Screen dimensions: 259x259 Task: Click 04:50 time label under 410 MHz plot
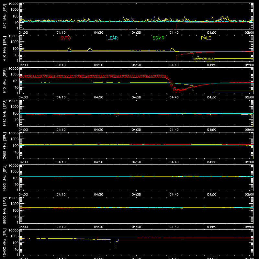click(x=212, y=65)
